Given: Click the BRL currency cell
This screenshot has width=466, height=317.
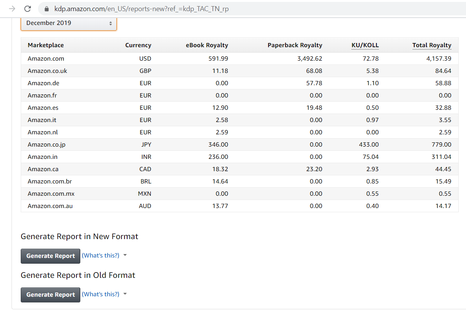Looking at the screenshot, I should (146, 182).
